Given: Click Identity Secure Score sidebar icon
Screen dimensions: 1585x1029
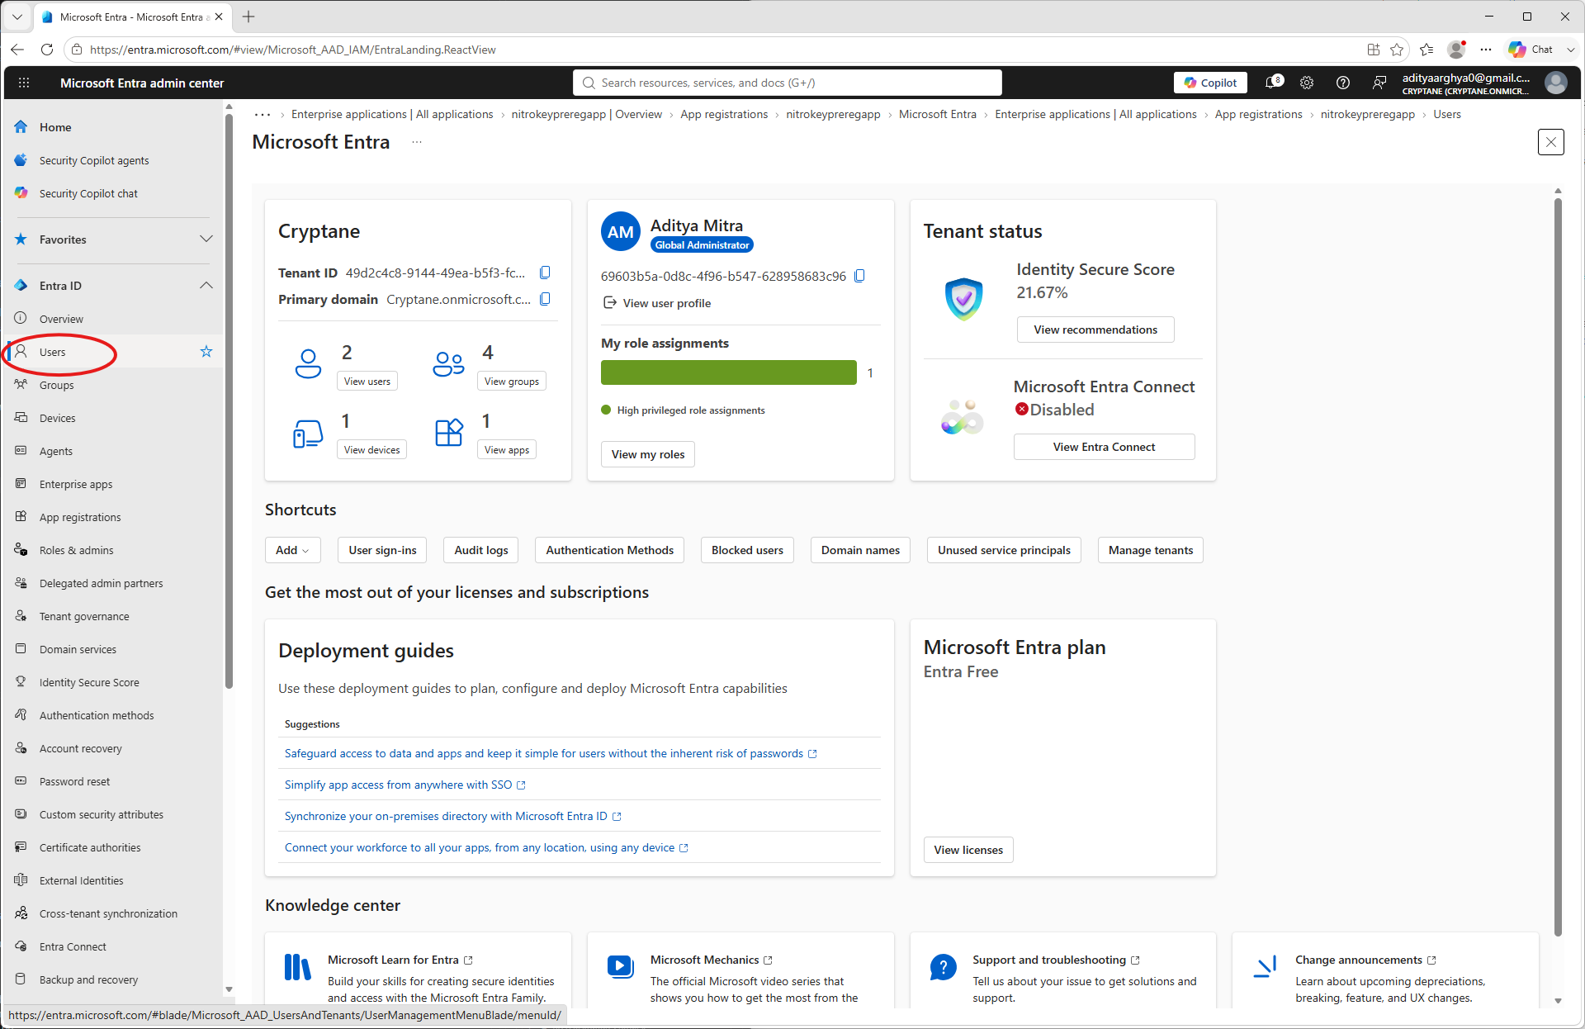Looking at the screenshot, I should 21,682.
